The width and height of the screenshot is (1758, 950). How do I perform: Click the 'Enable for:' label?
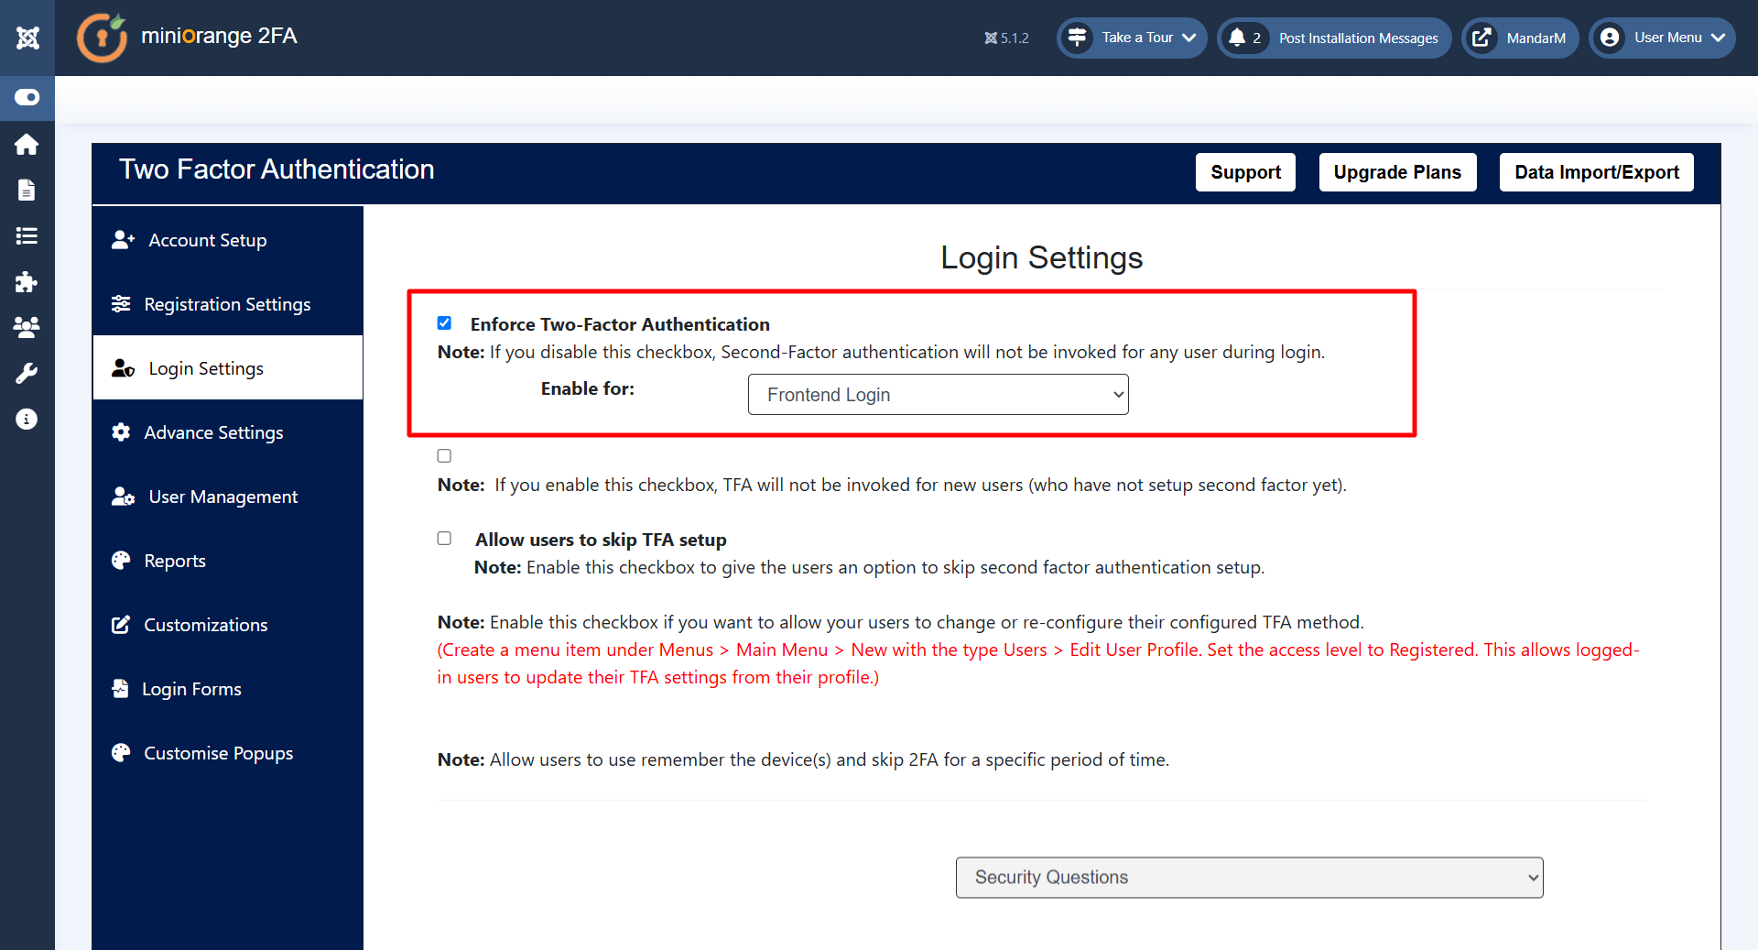[x=587, y=388]
